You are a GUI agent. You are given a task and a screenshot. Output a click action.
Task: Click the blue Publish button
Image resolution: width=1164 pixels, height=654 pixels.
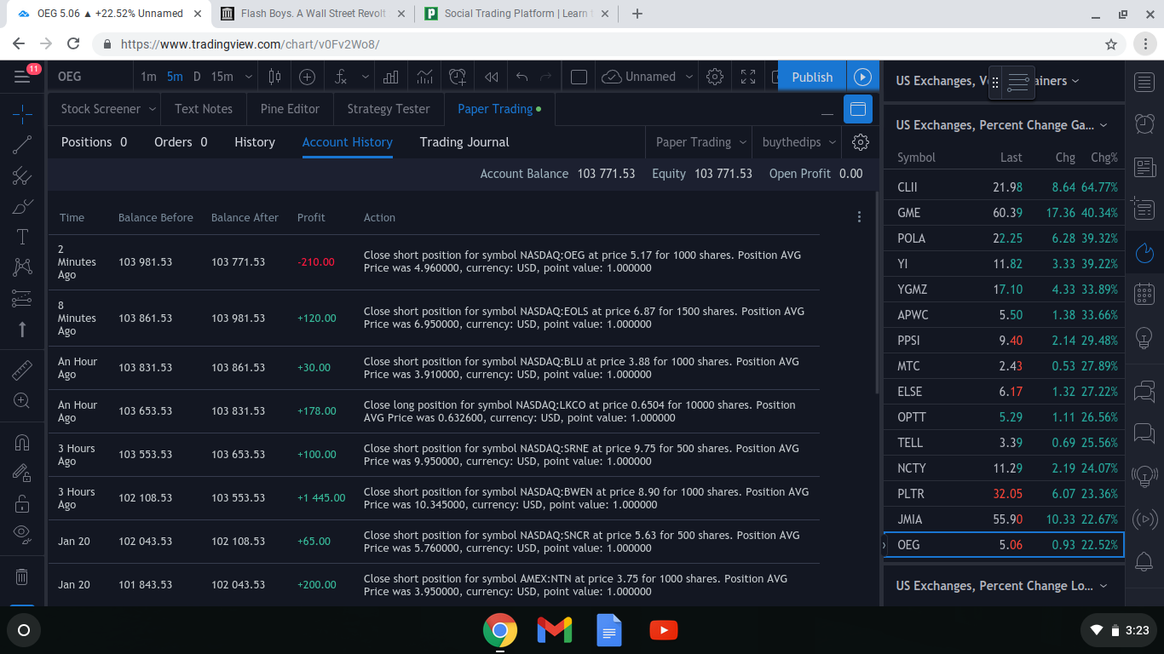coord(811,77)
